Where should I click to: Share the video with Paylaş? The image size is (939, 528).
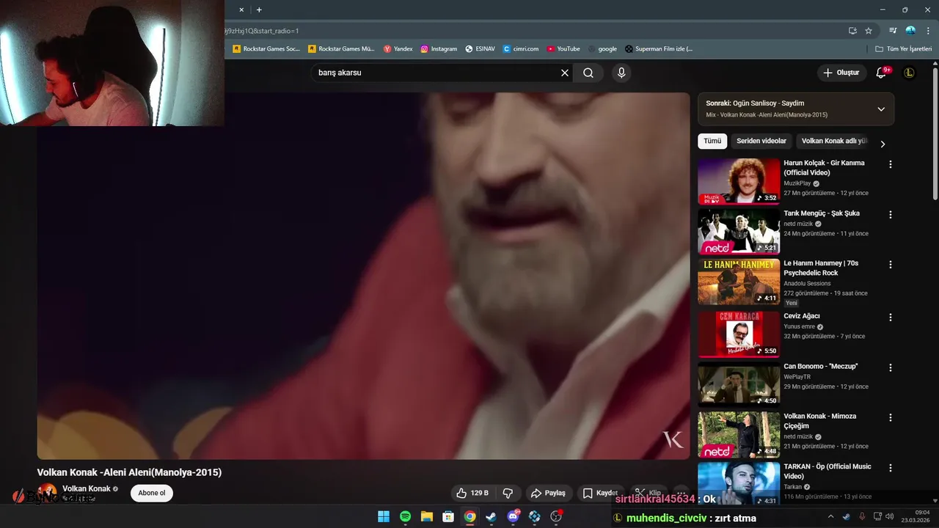[548, 493]
